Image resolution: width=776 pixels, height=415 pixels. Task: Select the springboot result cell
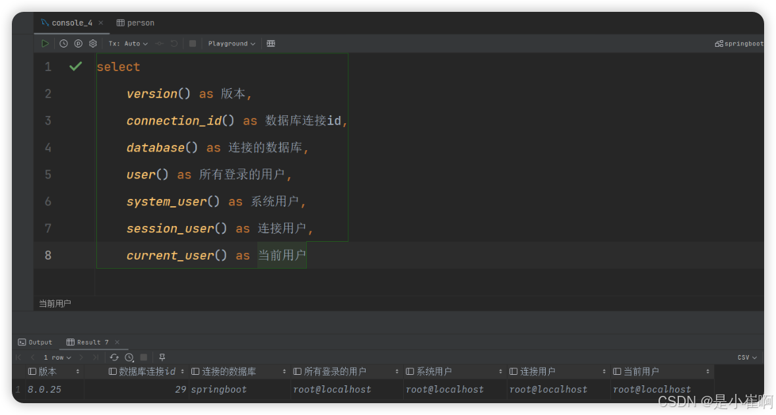coord(240,389)
